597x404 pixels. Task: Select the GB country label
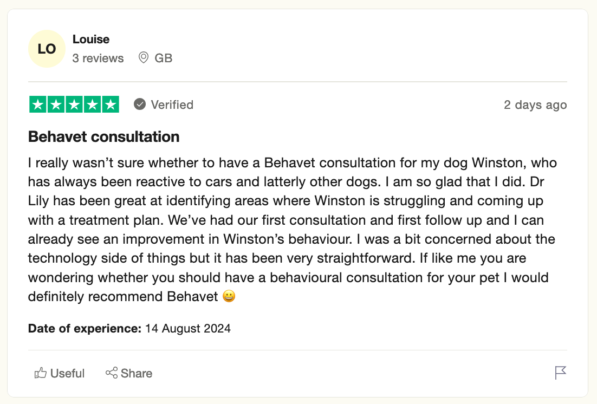[x=164, y=58]
